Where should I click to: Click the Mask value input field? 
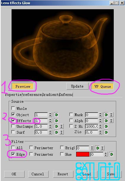(92, 115)
